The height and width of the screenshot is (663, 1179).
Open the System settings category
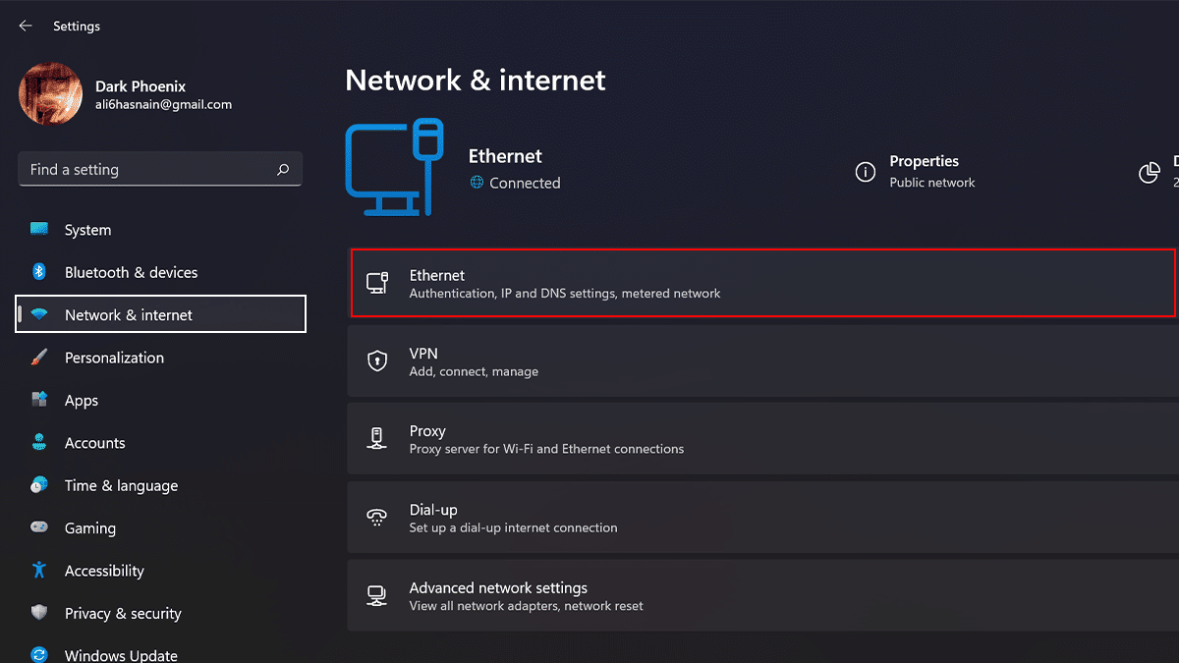tap(87, 230)
